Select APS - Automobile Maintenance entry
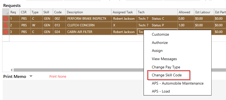This screenshot has height=100, width=226. click(x=178, y=83)
